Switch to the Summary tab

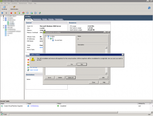29,19
